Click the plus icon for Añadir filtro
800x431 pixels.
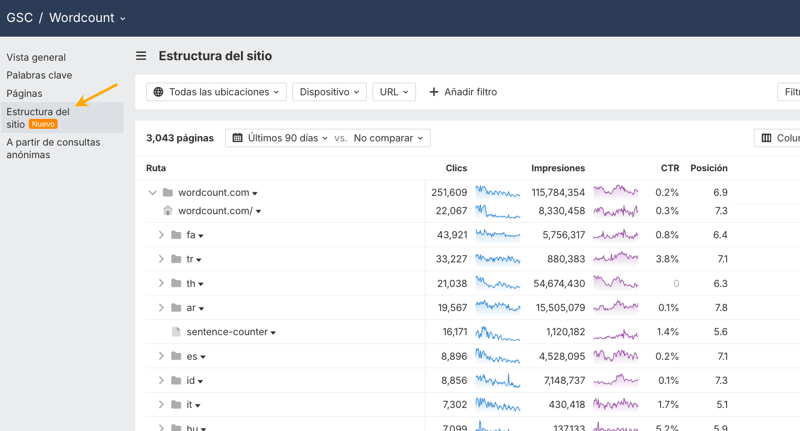click(434, 92)
